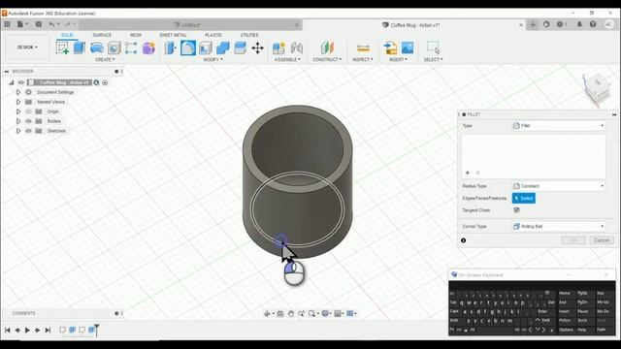Screen dimensions: 621x349
Task: Select the Press Pull tool
Action: (x=171, y=48)
